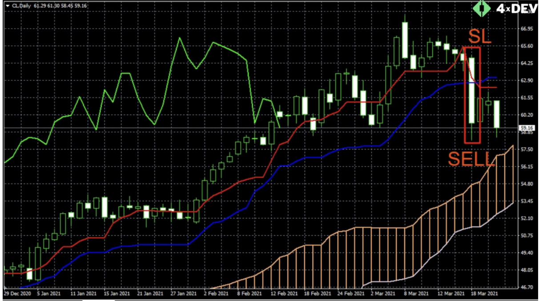This screenshot has height=301, width=539.
Task: Click the 50.75 price axis label
Action: (x=527, y=236)
